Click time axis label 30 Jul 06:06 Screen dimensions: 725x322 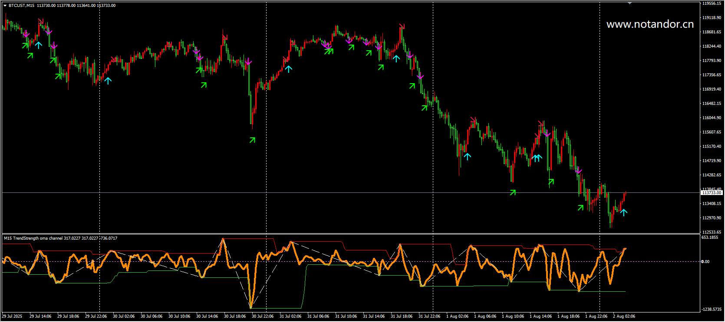pyautogui.click(x=152, y=316)
